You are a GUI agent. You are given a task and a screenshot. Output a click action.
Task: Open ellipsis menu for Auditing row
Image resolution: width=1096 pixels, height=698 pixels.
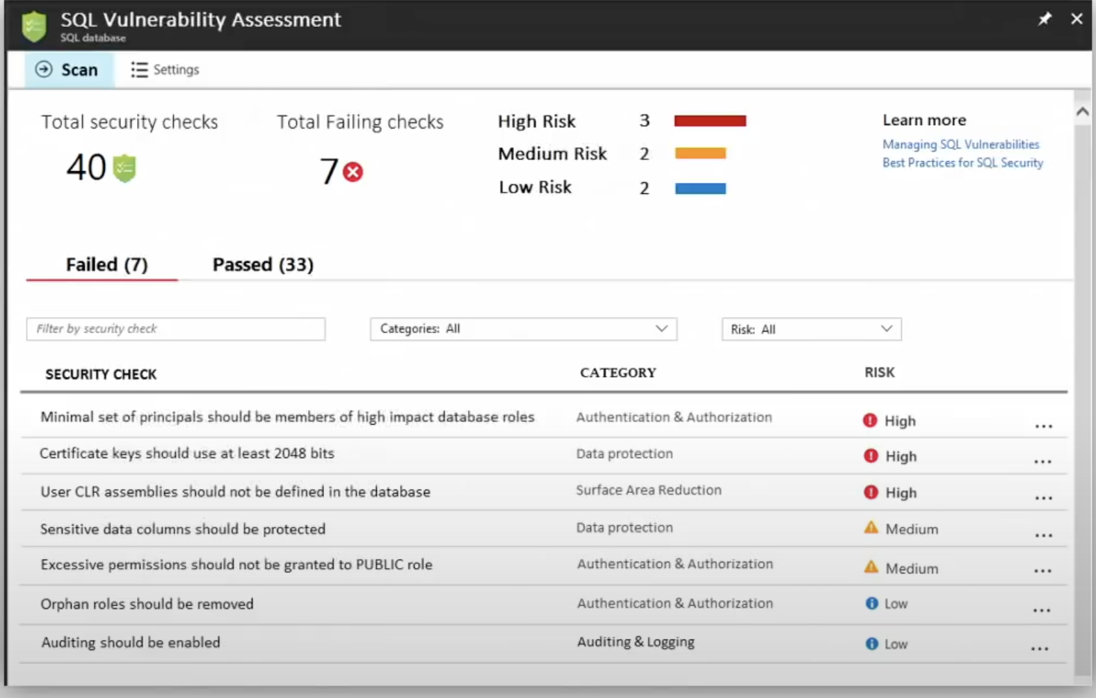pos(1040,649)
